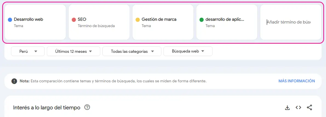
Task: Click the Interés a lo largo del tiempo heading
Action: 47,108
